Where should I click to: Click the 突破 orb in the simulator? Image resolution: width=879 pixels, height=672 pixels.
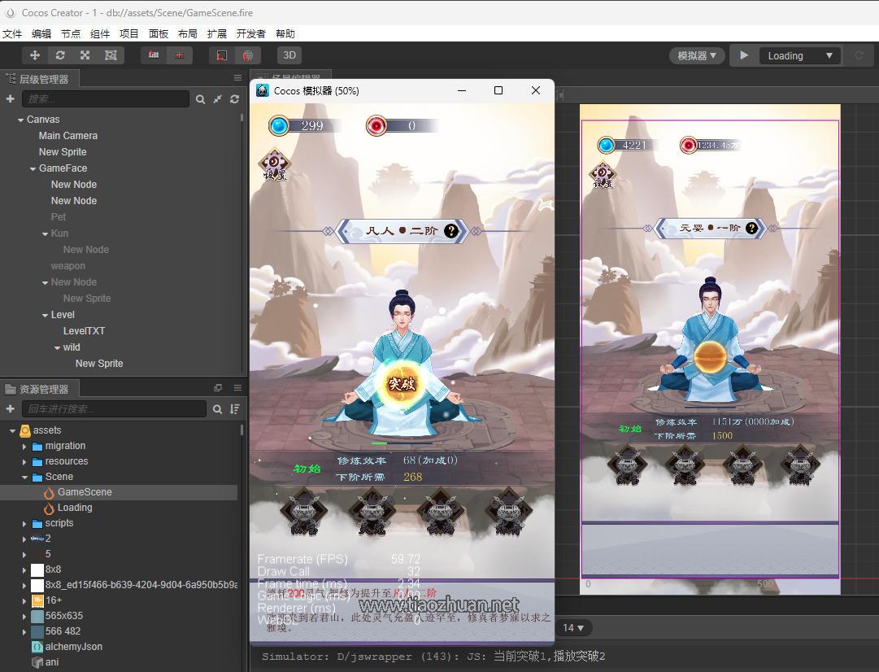click(402, 384)
